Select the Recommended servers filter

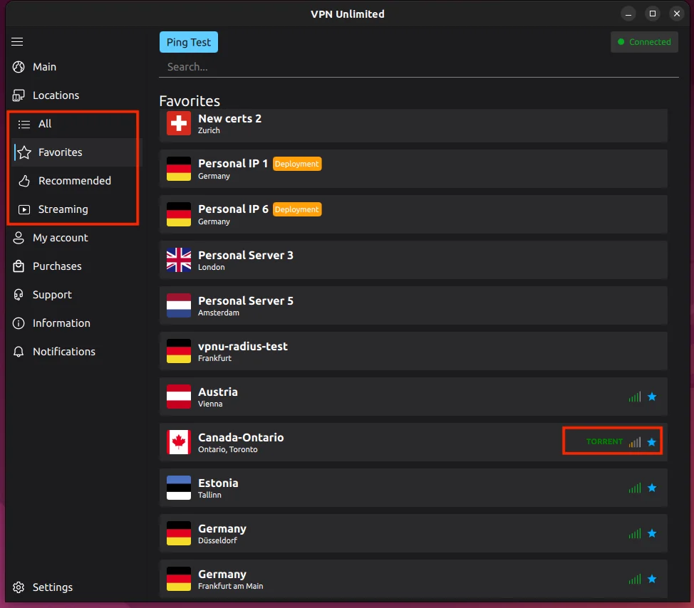74,181
